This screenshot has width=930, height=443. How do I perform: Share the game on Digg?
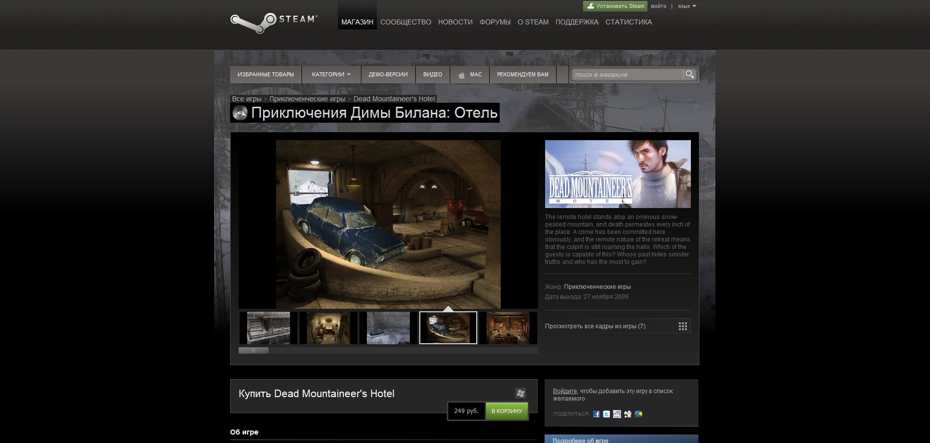tap(627, 414)
